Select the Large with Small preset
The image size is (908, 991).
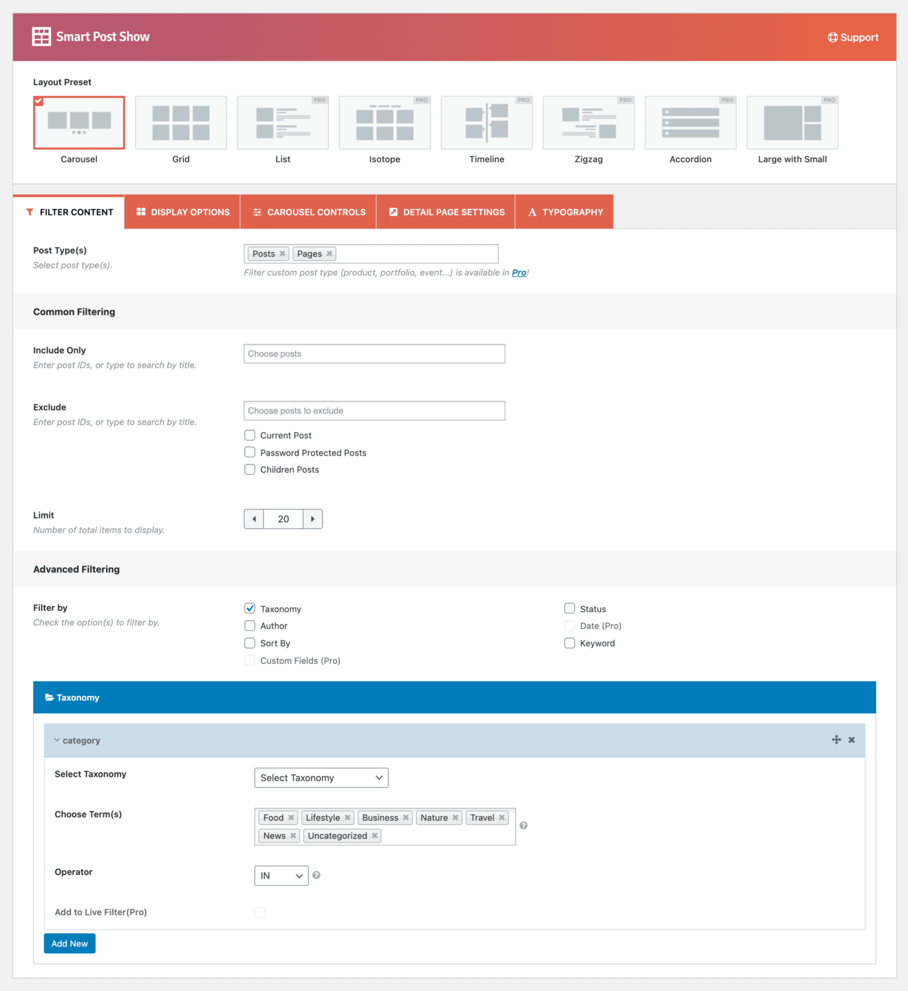792,123
